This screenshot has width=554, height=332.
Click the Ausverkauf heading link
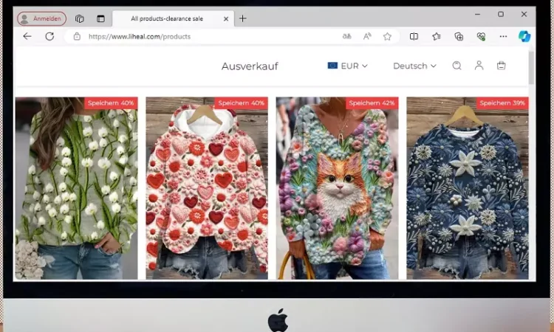250,66
